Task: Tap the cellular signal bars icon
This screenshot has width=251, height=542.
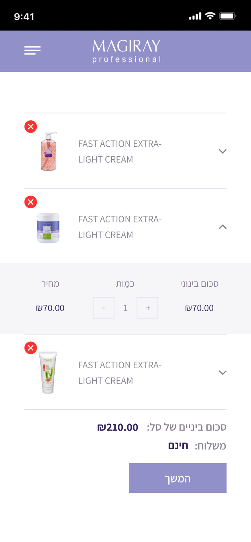Action: pyautogui.click(x=195, y=16)
